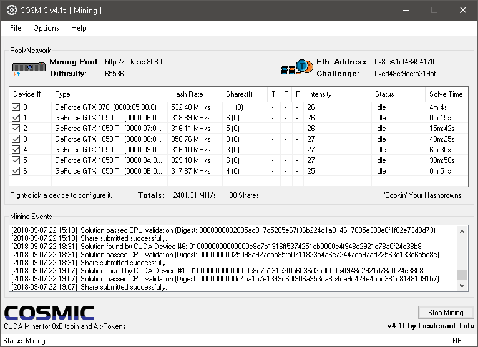Click the "Cookin' Your Hashbrowns!" text
478x347 pixels.
[424, 195]
